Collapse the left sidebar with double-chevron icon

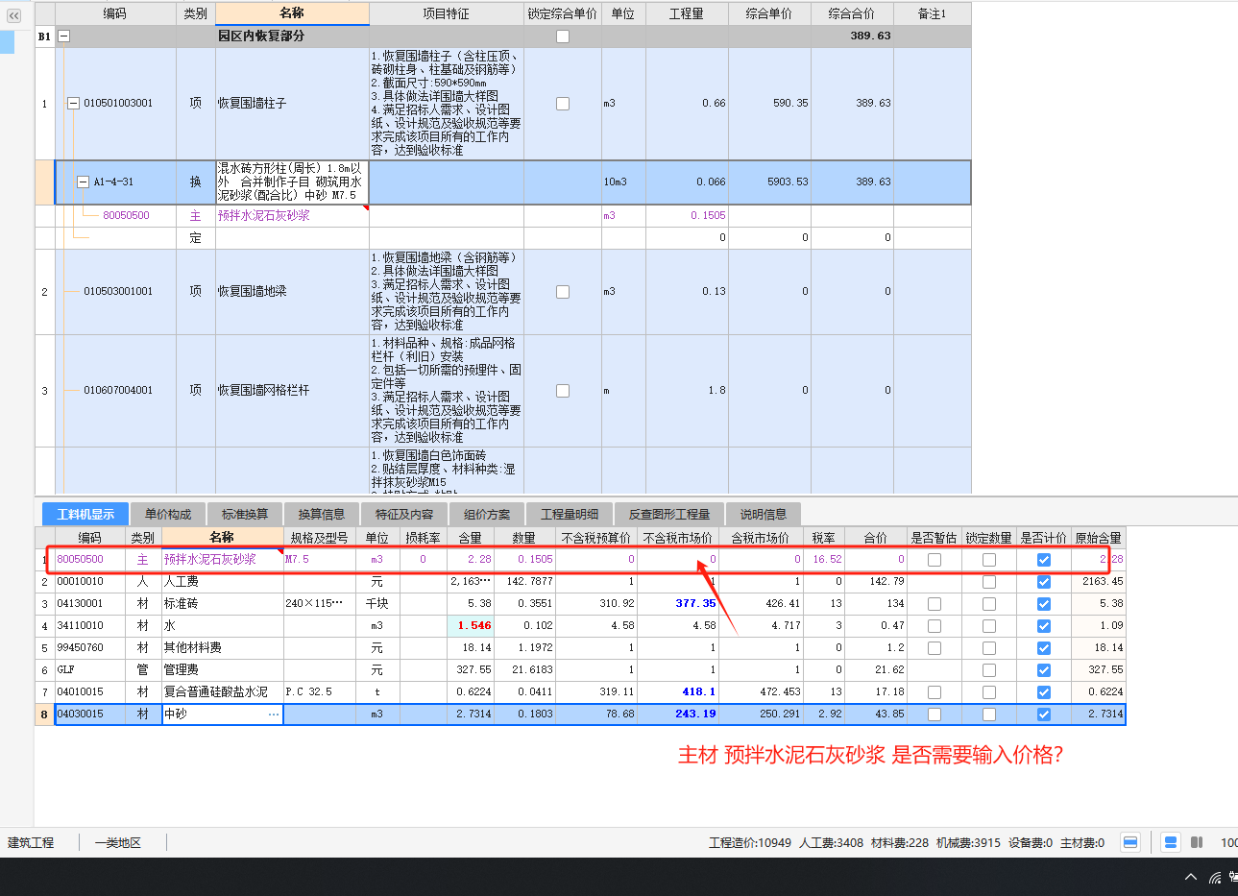coord(13,15)
